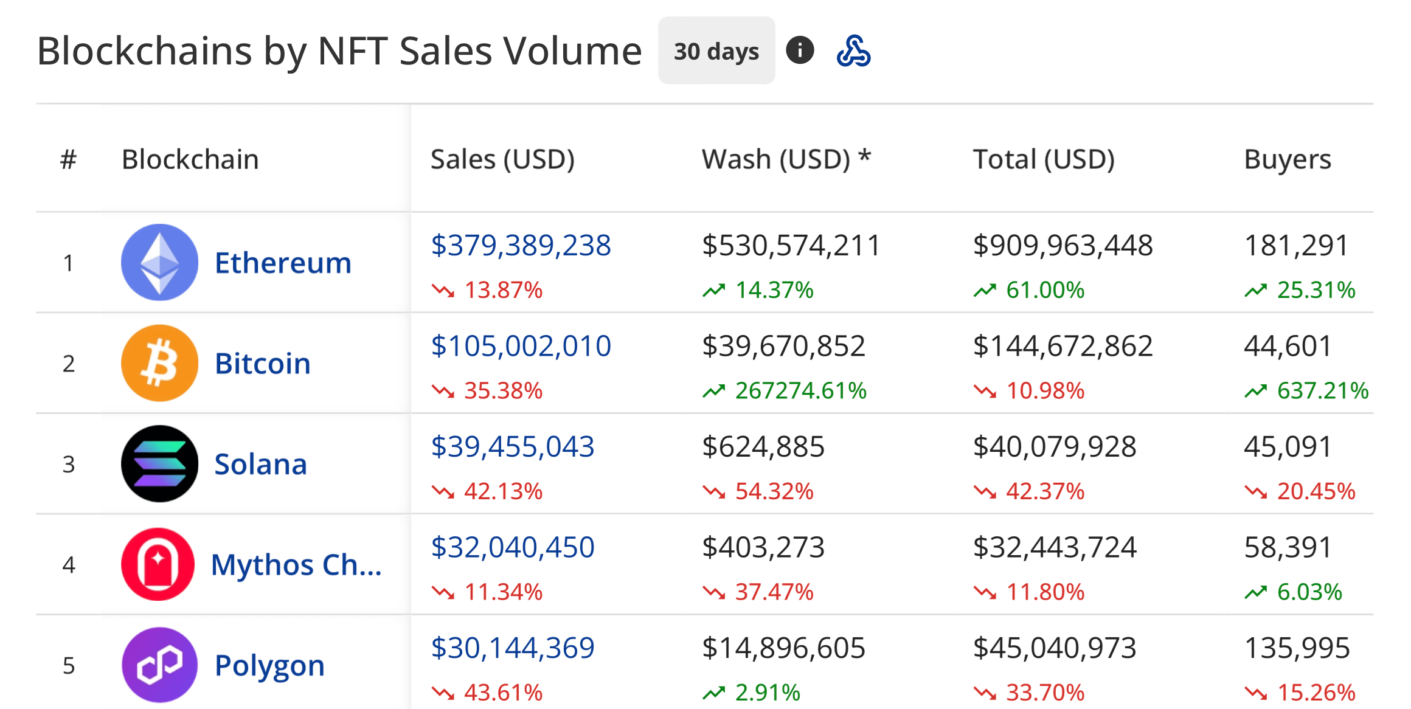Select Mythos wash value $403,273
1411x709 pixels.
[763, 547]
